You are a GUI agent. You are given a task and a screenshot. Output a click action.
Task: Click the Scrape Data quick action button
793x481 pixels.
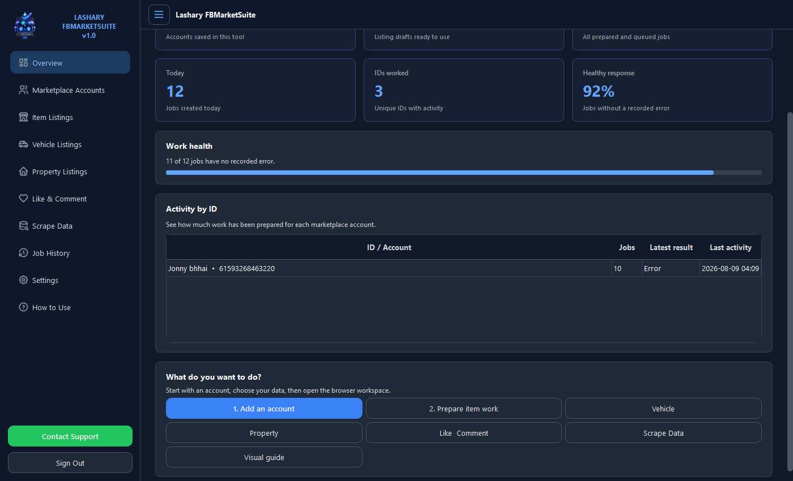(663, 433)
